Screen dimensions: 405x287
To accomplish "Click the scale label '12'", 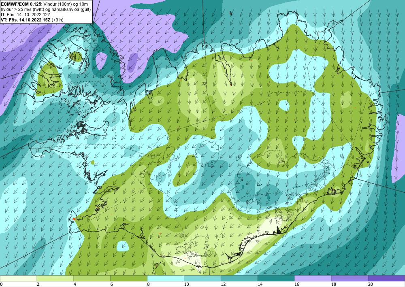I will (223, 285).
